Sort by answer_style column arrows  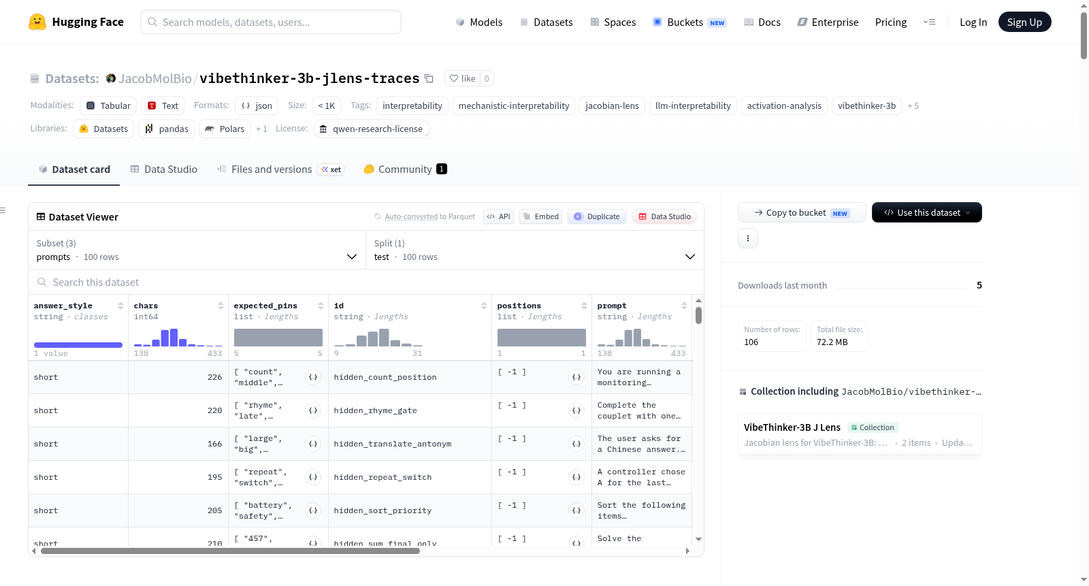pos(120,306)
